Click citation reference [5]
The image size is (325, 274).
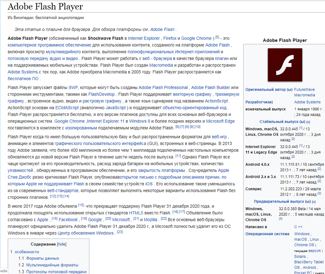pos(217,37)
